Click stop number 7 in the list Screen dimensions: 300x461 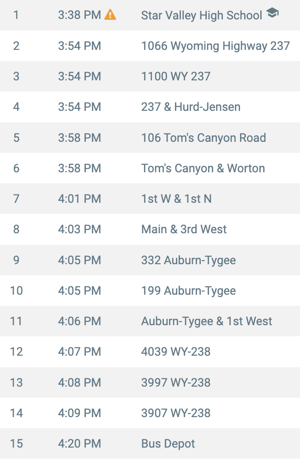(16, 199)
